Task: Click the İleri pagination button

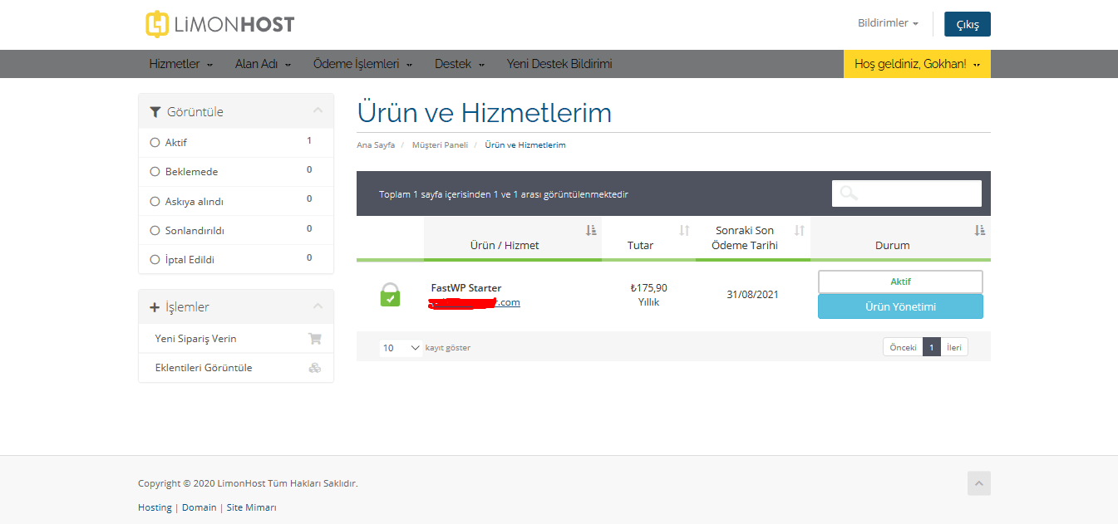Action: click(x=954, y=347)
